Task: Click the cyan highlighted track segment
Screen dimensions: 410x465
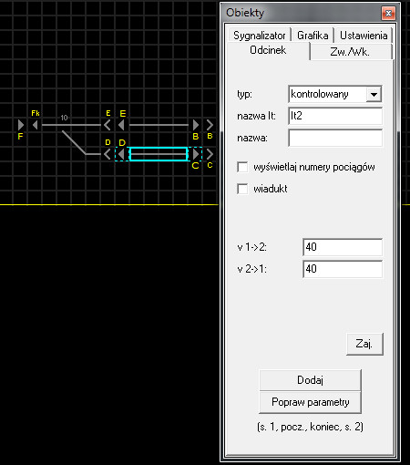Action: click(159, 154)
